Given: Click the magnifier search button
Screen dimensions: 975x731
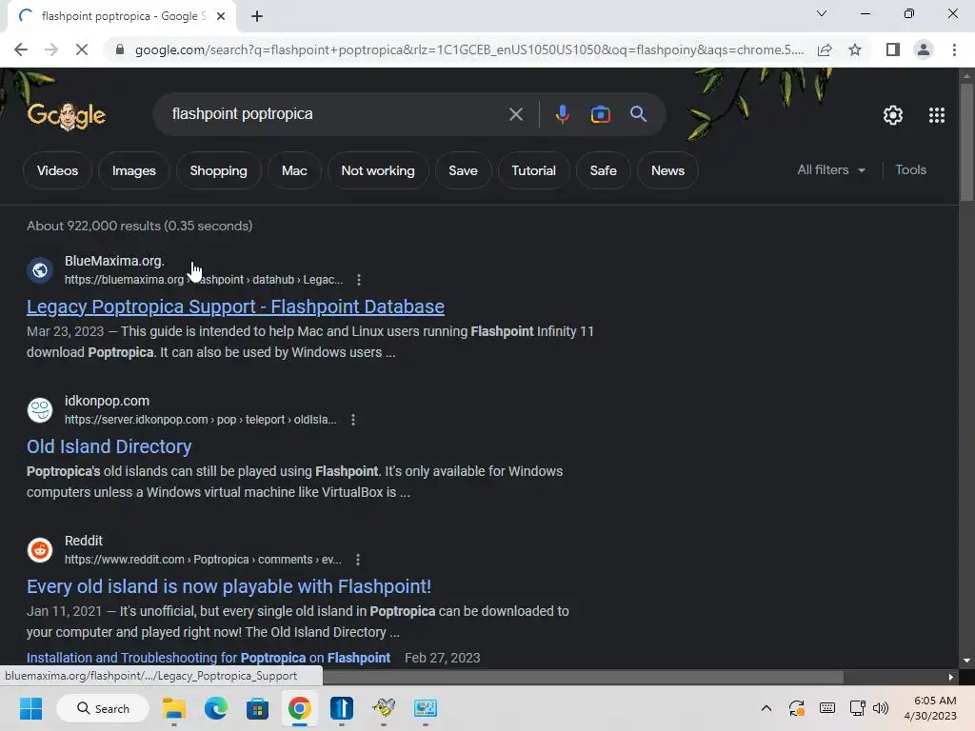Looking at the screenshot, I should [x=638, y=114].
